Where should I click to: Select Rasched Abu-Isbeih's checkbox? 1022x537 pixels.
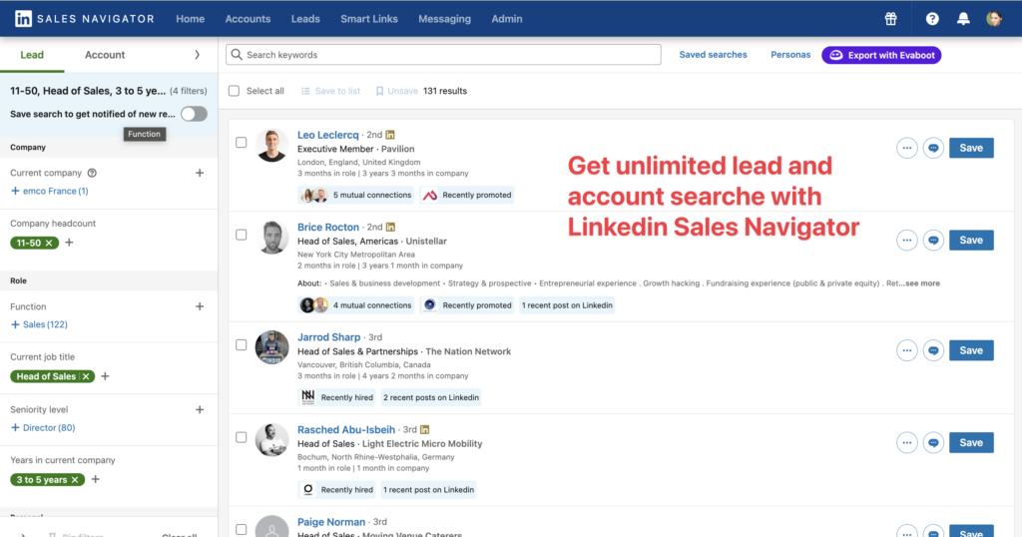click(x=242, y=437)
